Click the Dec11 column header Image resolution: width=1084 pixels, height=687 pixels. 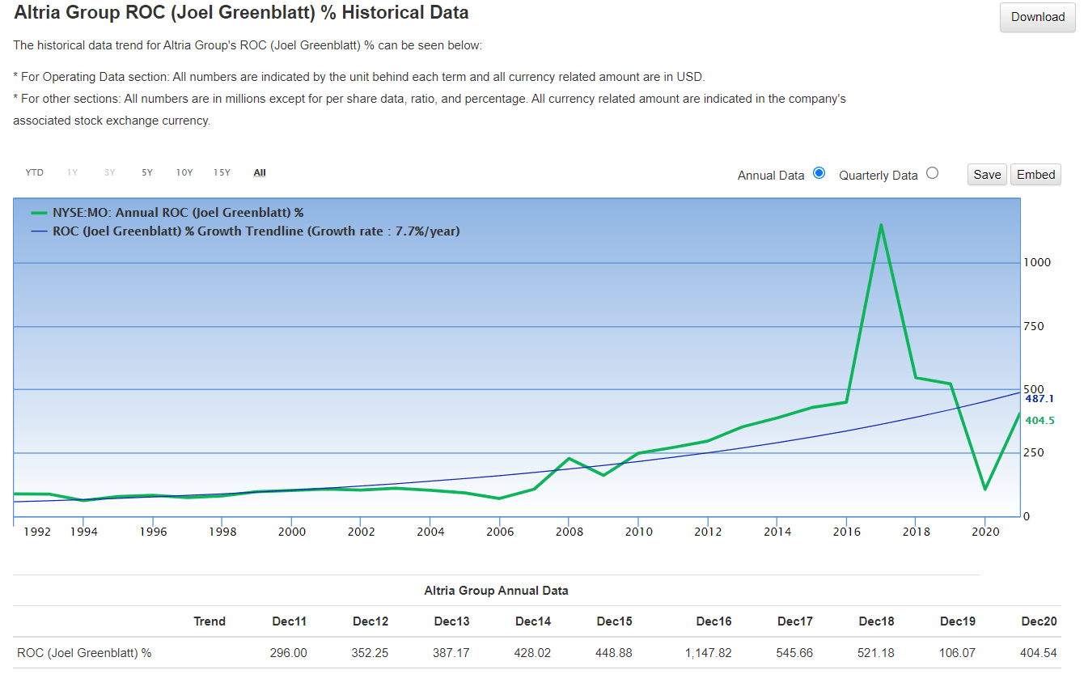(289, 621)
